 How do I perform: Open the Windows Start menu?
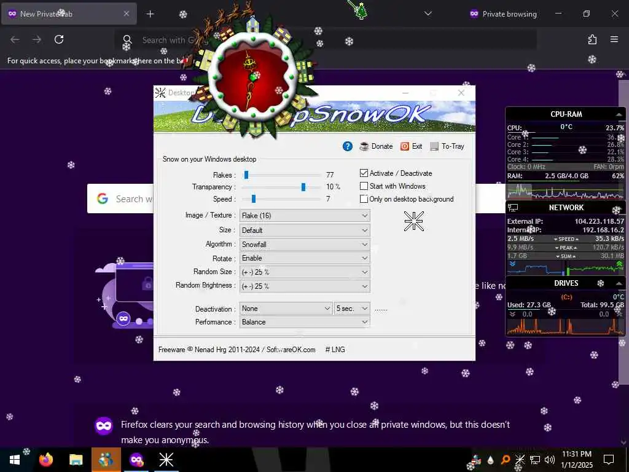(15, 460)
